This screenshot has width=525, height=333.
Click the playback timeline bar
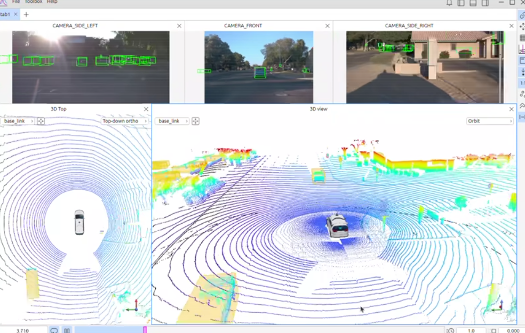click(259, 330)
